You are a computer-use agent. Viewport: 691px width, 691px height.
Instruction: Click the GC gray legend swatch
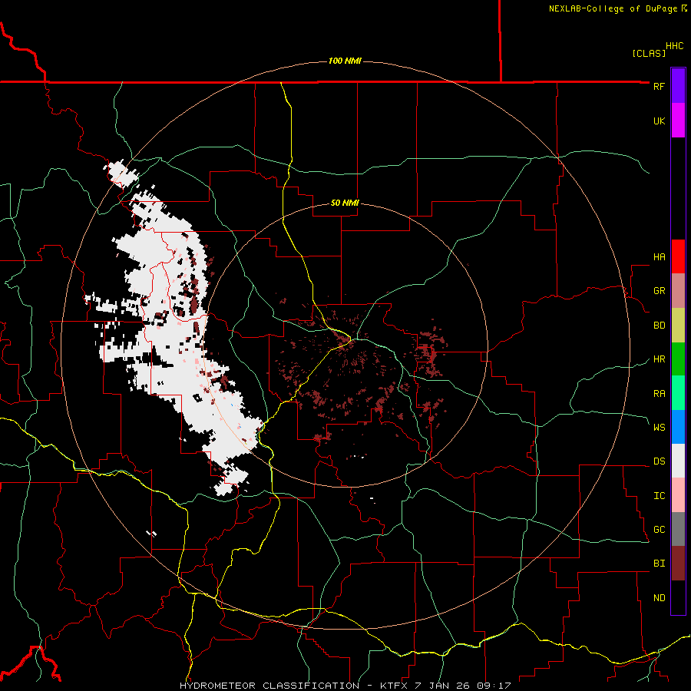click(678, 529)
